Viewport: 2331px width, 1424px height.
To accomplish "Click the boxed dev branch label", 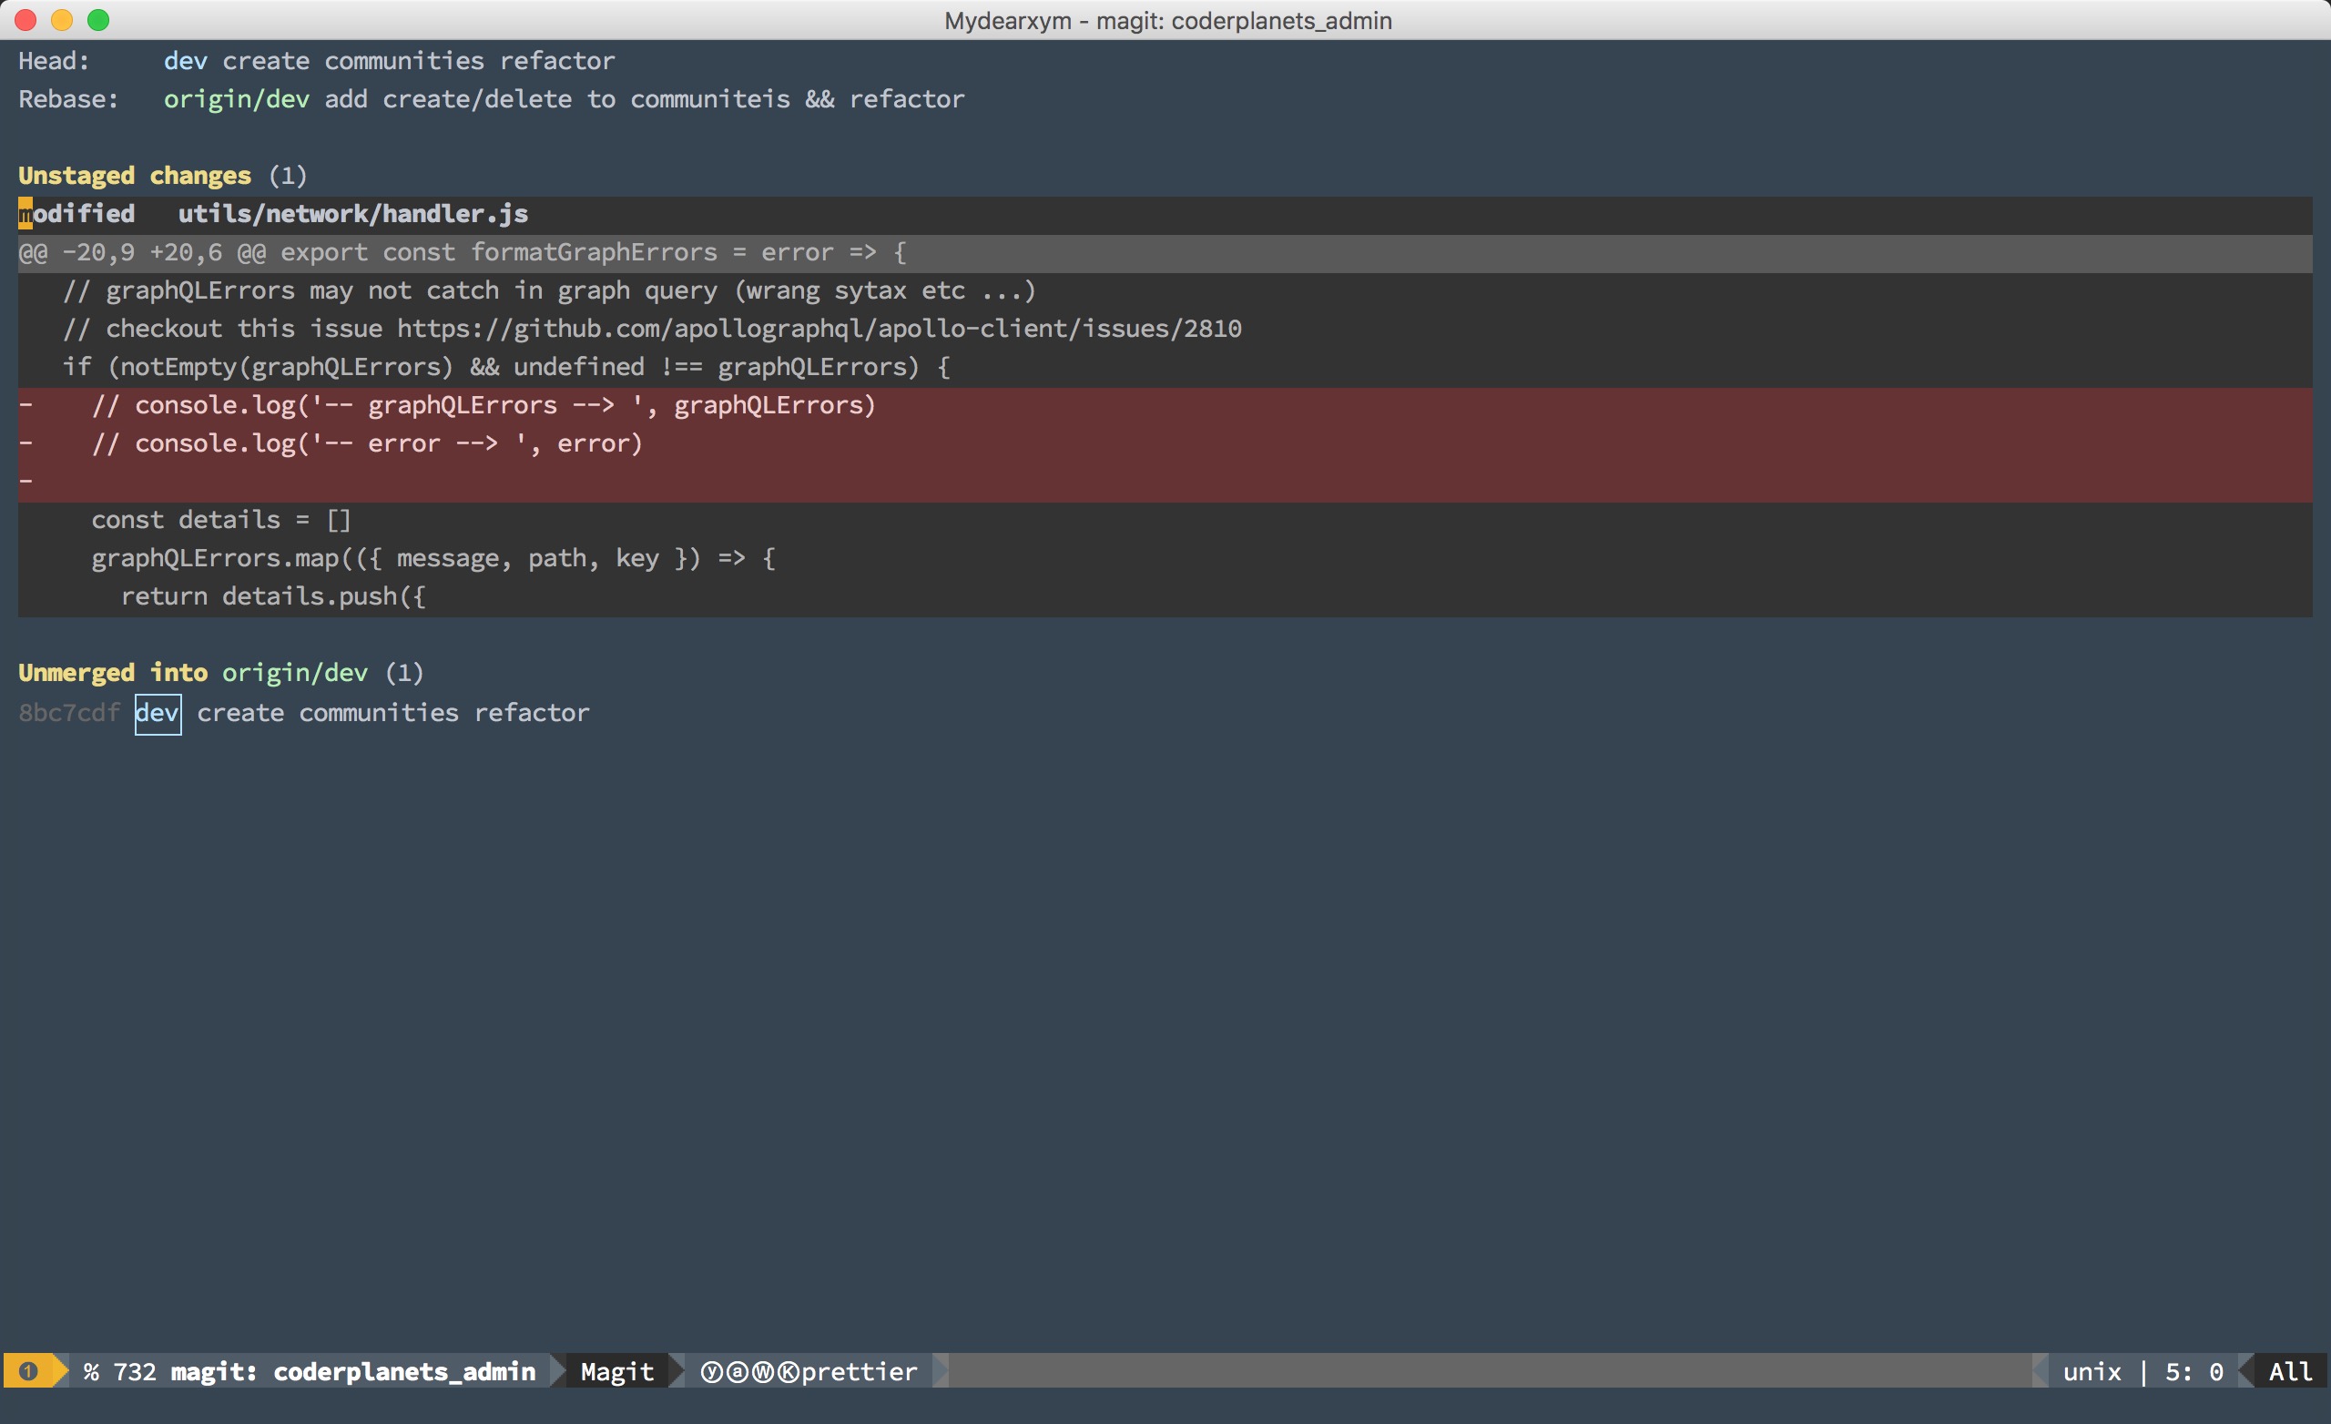I will tap(157, 713).
